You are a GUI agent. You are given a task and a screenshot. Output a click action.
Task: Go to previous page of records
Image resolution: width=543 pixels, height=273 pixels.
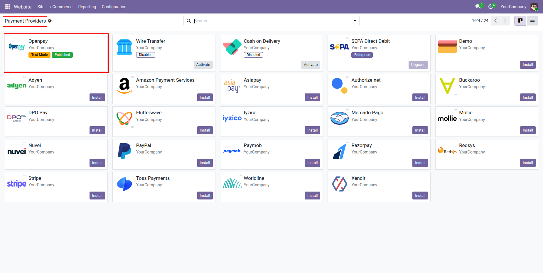pos(495,21)
